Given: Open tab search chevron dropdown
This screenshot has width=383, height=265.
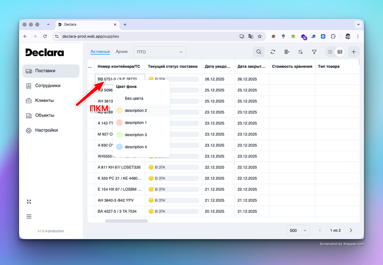Looking at the screenshot, I should [358, 25].
